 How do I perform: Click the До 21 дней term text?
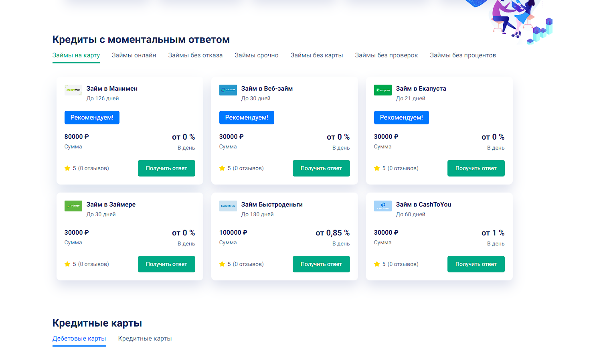(411, 99)
